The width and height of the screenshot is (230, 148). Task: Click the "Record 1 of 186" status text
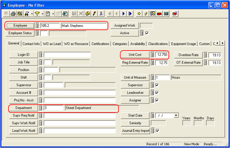pos(158,144)
